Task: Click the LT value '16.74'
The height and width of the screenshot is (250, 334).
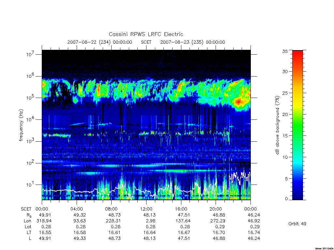Action: point(254,232)
